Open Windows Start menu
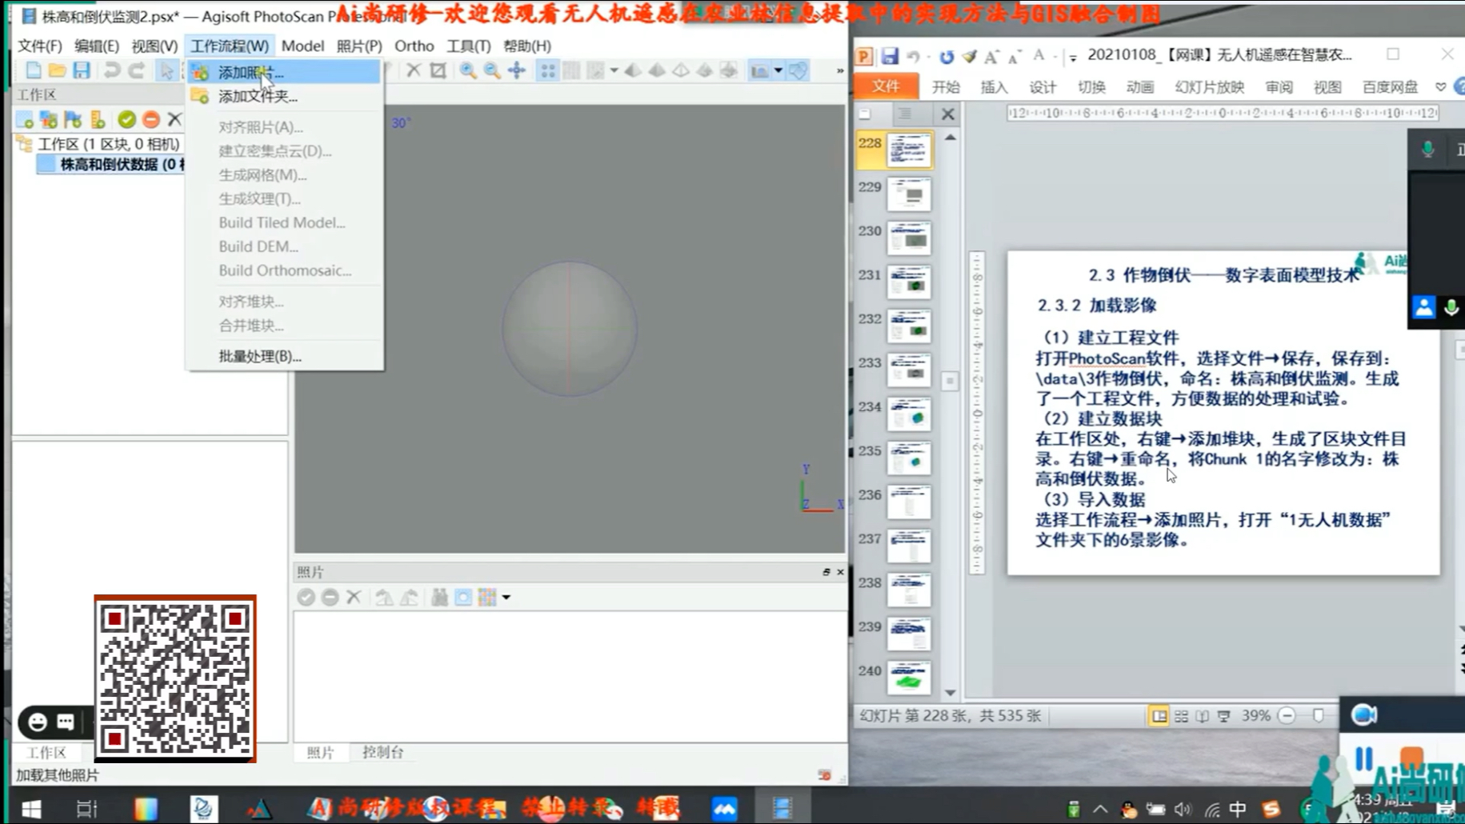Screen dimensions: 1465x824 pyautogui.click(x=31, y=809)
